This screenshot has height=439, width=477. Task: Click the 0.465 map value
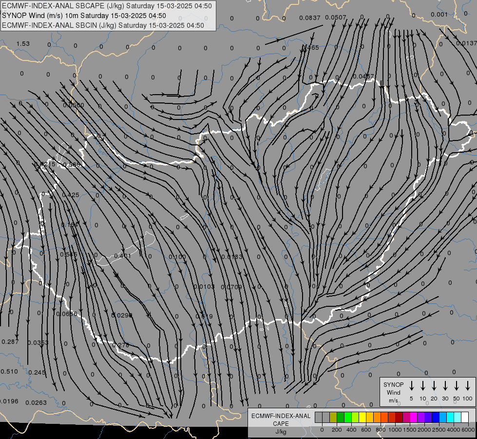pyautogui.click(x=310, y=47)
